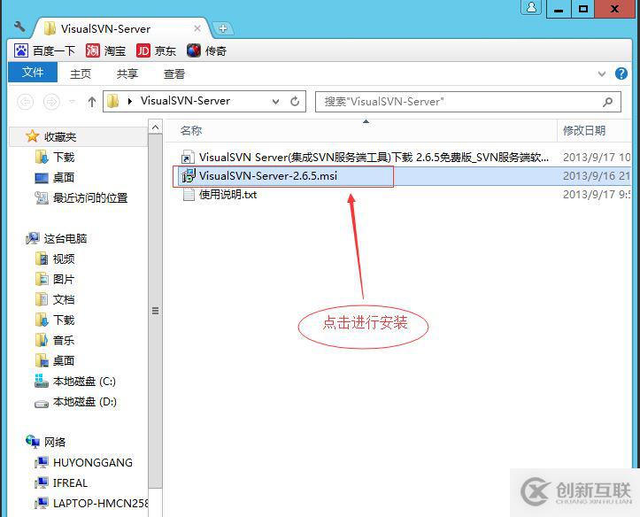The image size is (640, 517).
Task: Open the user account icon in title bar
Action: [x=531, y=8]
